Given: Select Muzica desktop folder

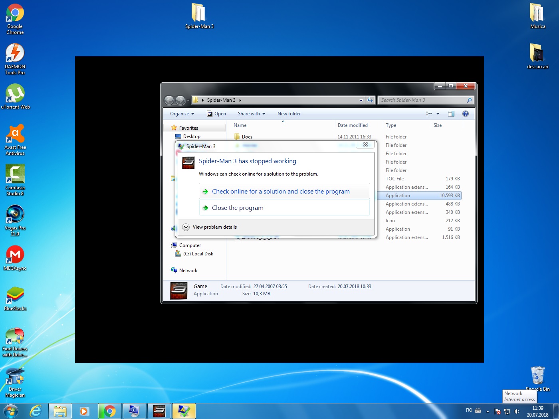Looking at the screenshot, I should click(x=537, y=16).
